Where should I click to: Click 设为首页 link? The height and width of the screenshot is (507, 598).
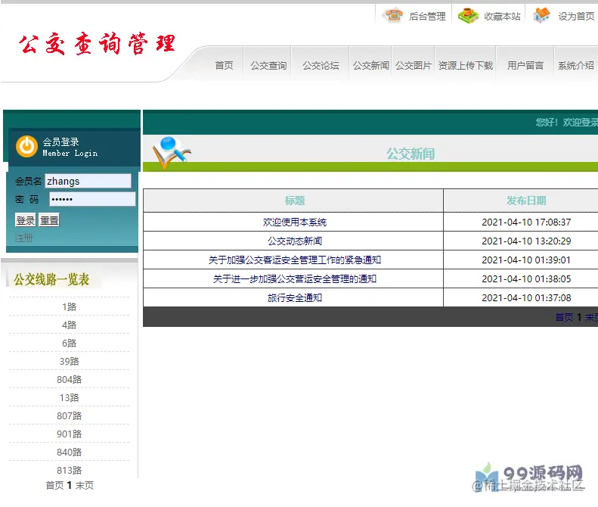click(x=576, y=17)
